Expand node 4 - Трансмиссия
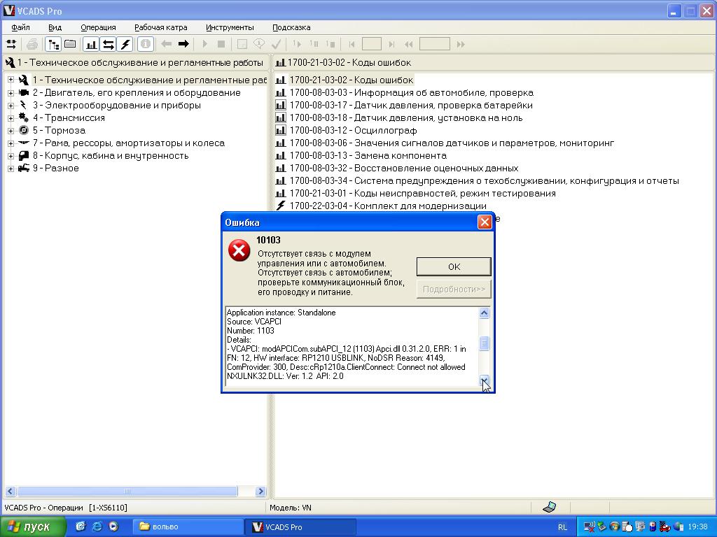This screenshot has height=537, width=717. click(11, 117)
